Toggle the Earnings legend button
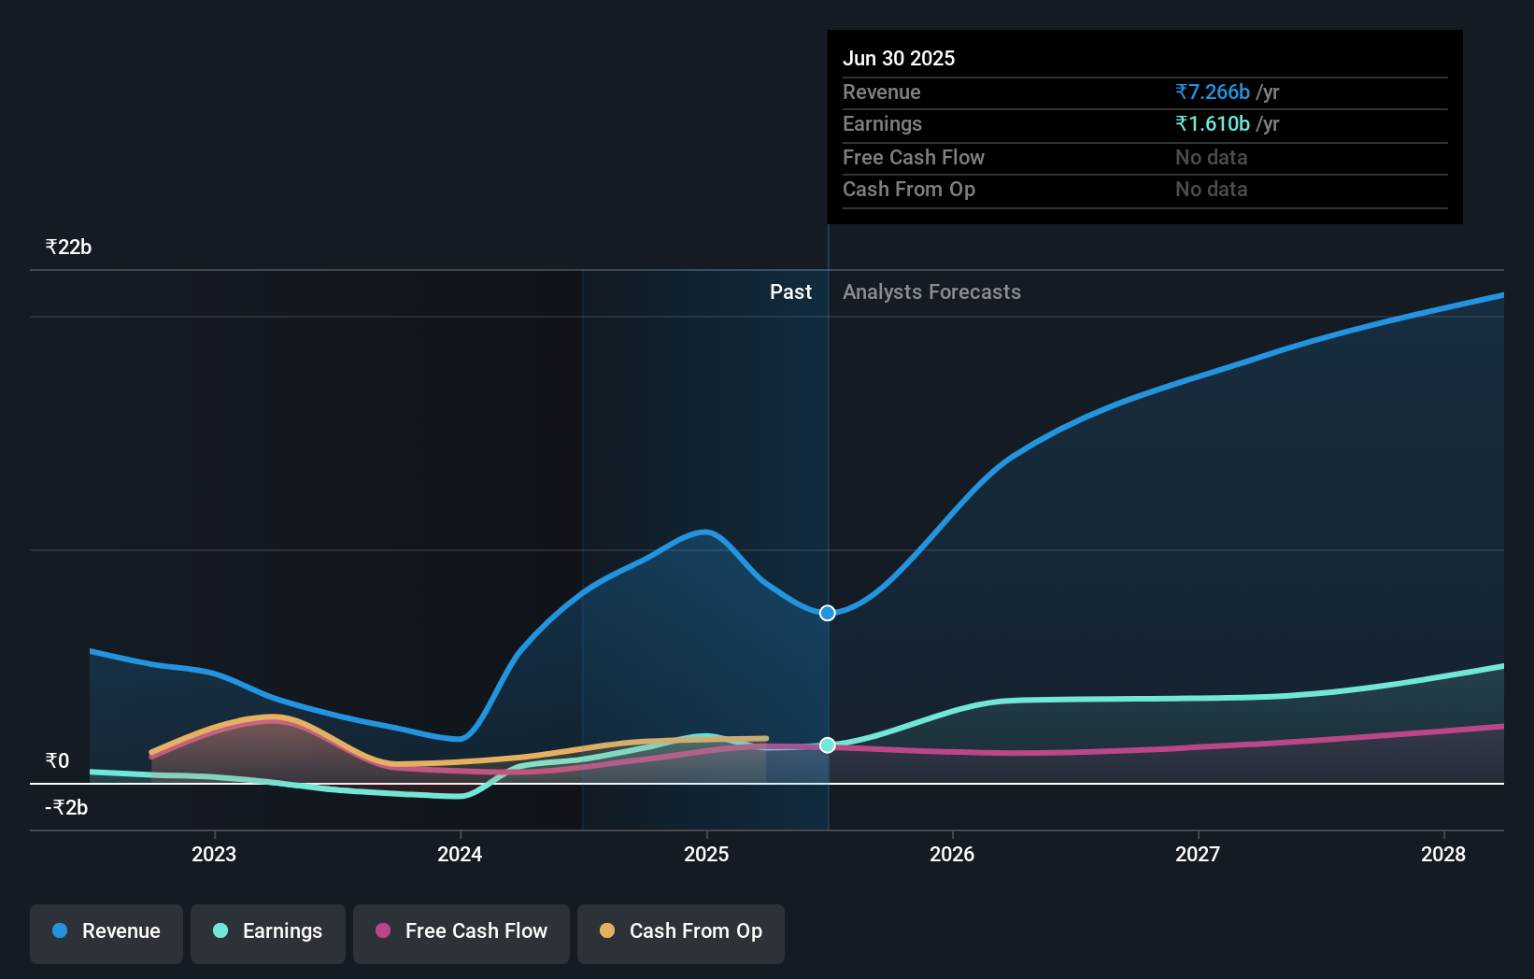The image size is (1534, 979). (268, 933)
